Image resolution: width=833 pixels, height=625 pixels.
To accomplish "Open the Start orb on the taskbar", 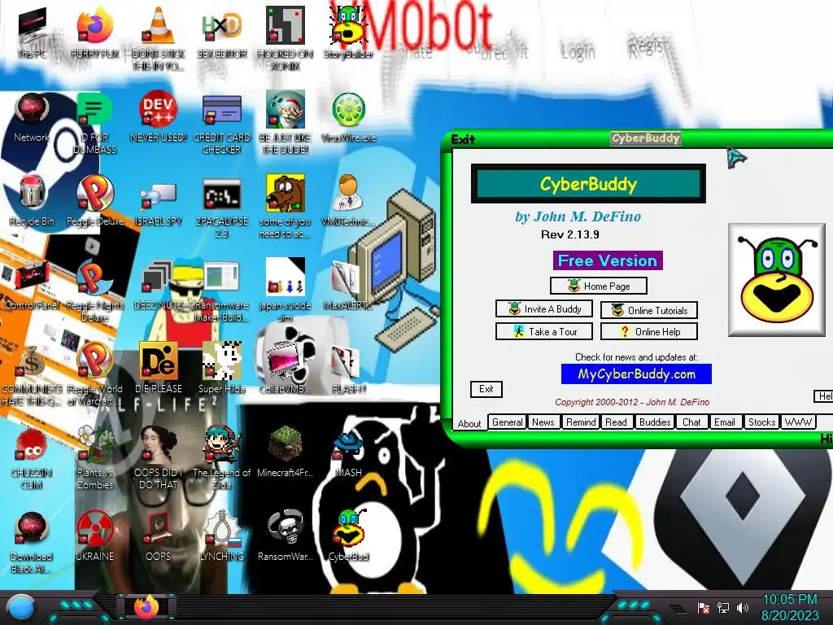I will [x=22, y=608].
